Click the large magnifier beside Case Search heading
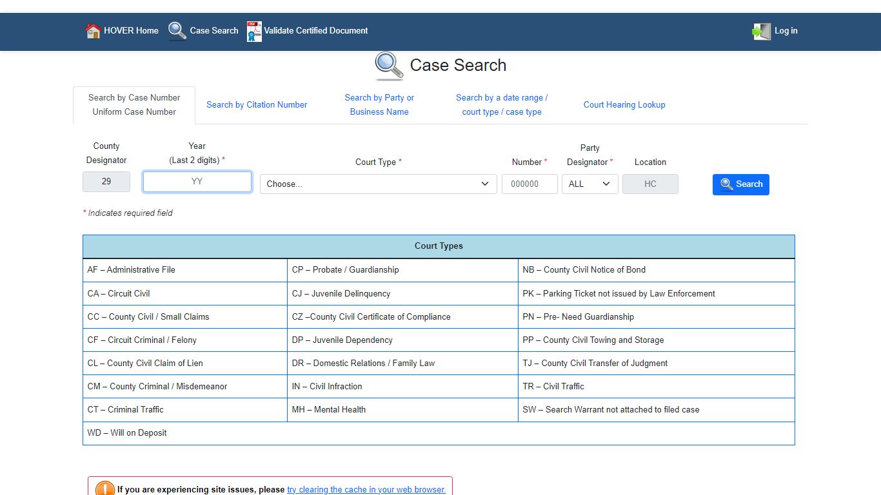The height and width of the screenshot is (495, 881). tap(389, 66)
